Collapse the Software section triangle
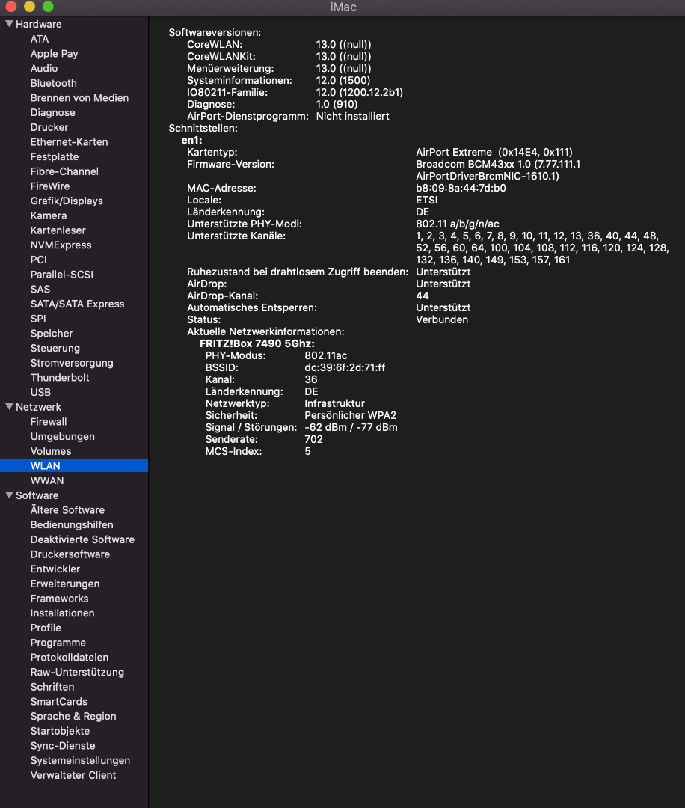The width and height of the screenshot is (685, 808). point(9,495)
